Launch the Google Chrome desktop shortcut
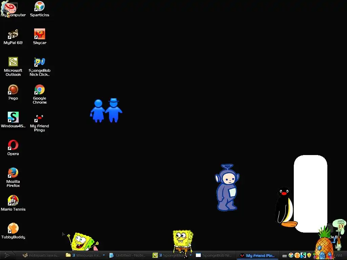 (x=40, y=94)
